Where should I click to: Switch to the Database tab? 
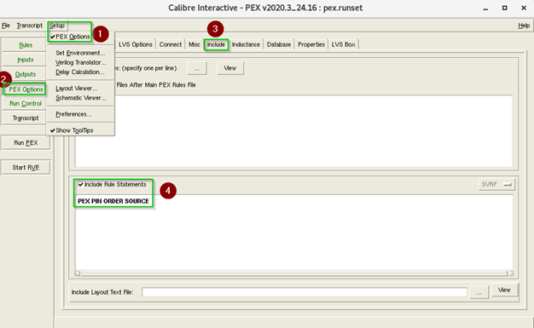[x=279, y=44]
